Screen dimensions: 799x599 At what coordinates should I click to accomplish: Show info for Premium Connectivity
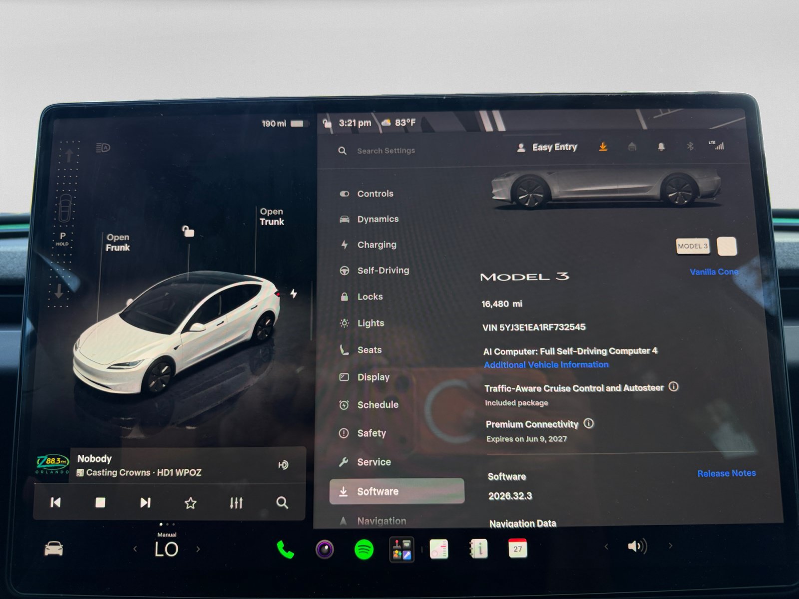pos(589,424)
